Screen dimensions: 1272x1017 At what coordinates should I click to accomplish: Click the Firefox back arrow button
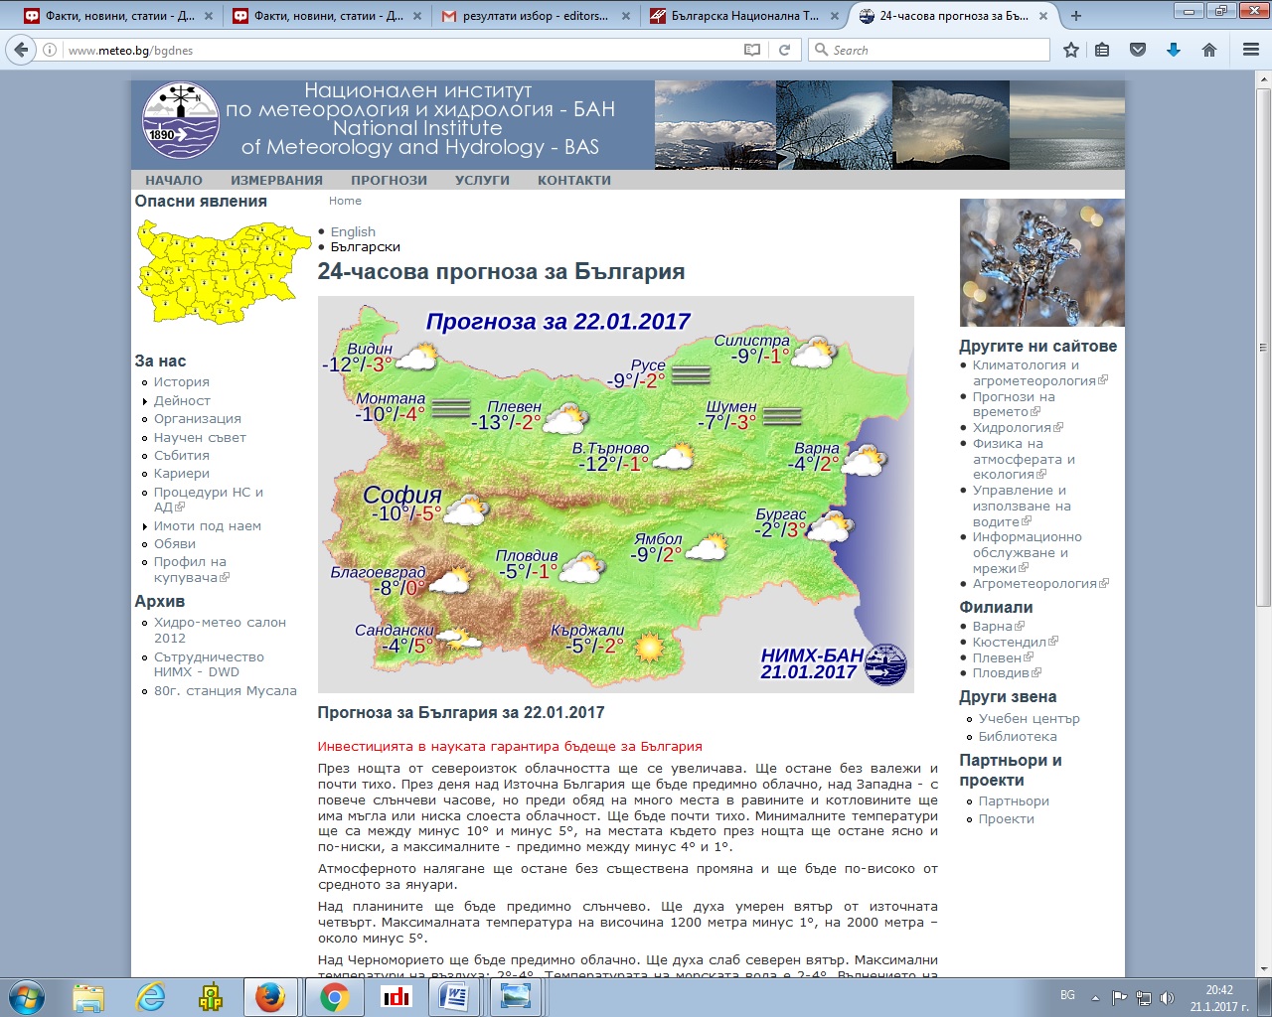pos(21,50)
